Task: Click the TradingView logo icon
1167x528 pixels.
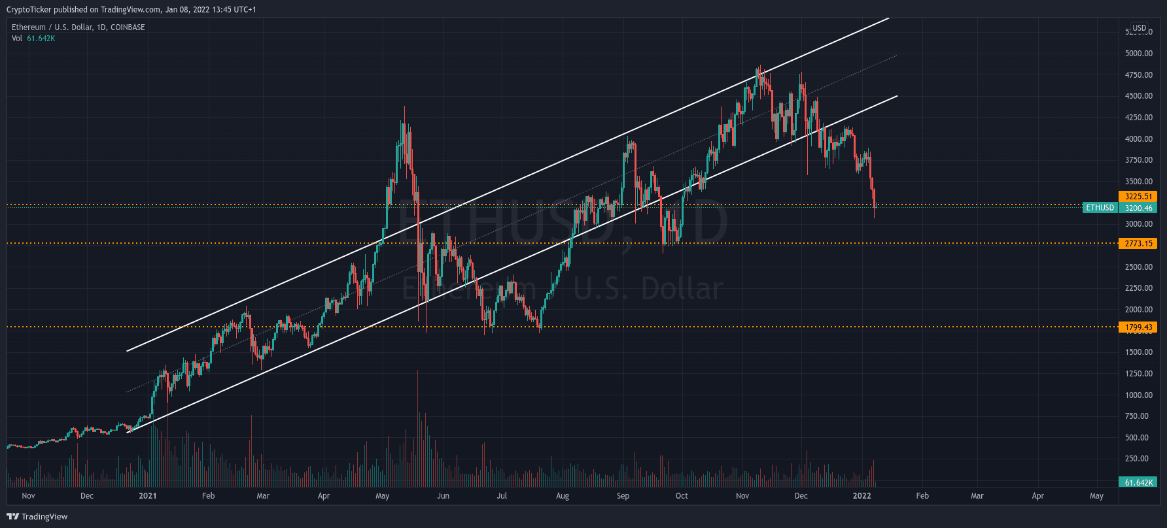Action: click(x=12, y=516)
